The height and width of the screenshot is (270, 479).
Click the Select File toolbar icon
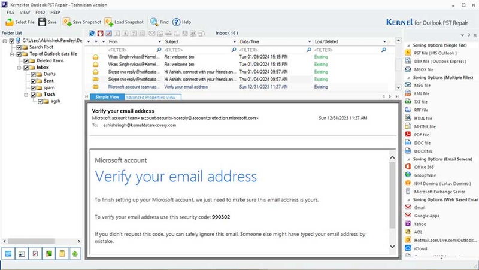pyautogui.click(x=10, y=22)
